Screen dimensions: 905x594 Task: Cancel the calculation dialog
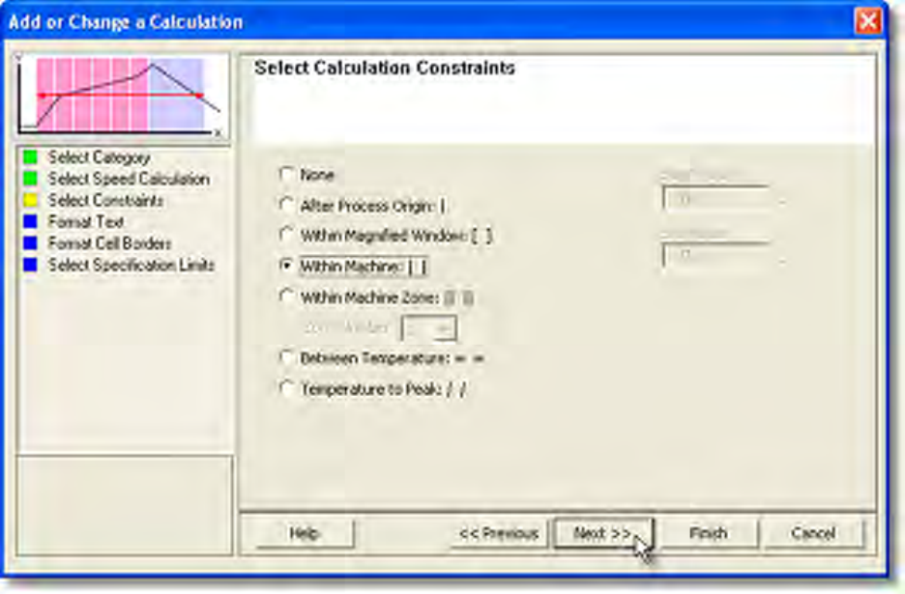(813, 533)
